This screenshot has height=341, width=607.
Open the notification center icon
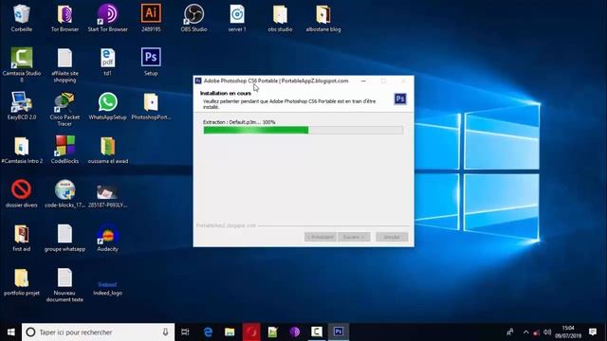tap(593, 332)
